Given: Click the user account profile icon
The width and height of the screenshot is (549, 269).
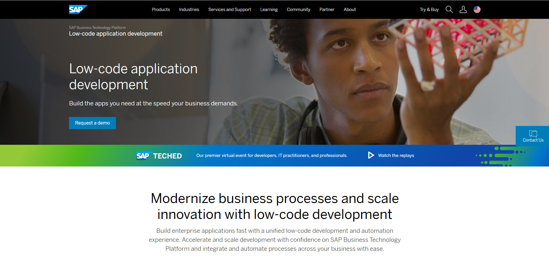Looking at the screenshot, I should 463,10.
